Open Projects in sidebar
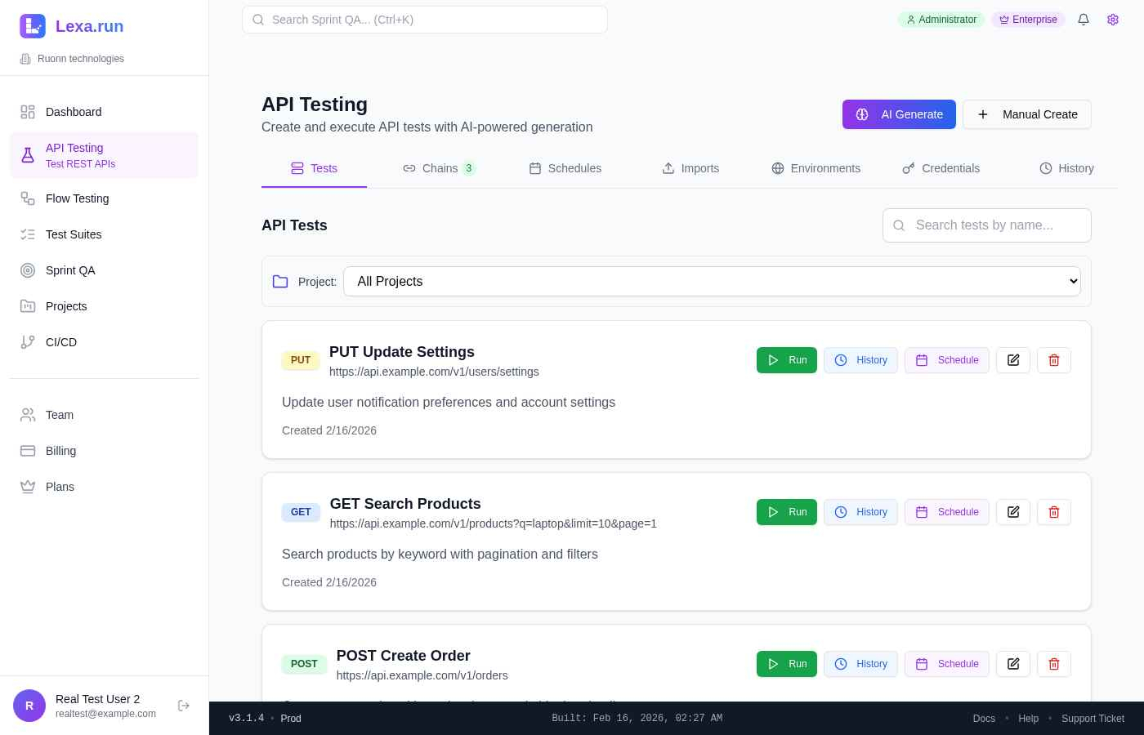The height and width of the screenshot is (735, 1144). coord(105,306)
